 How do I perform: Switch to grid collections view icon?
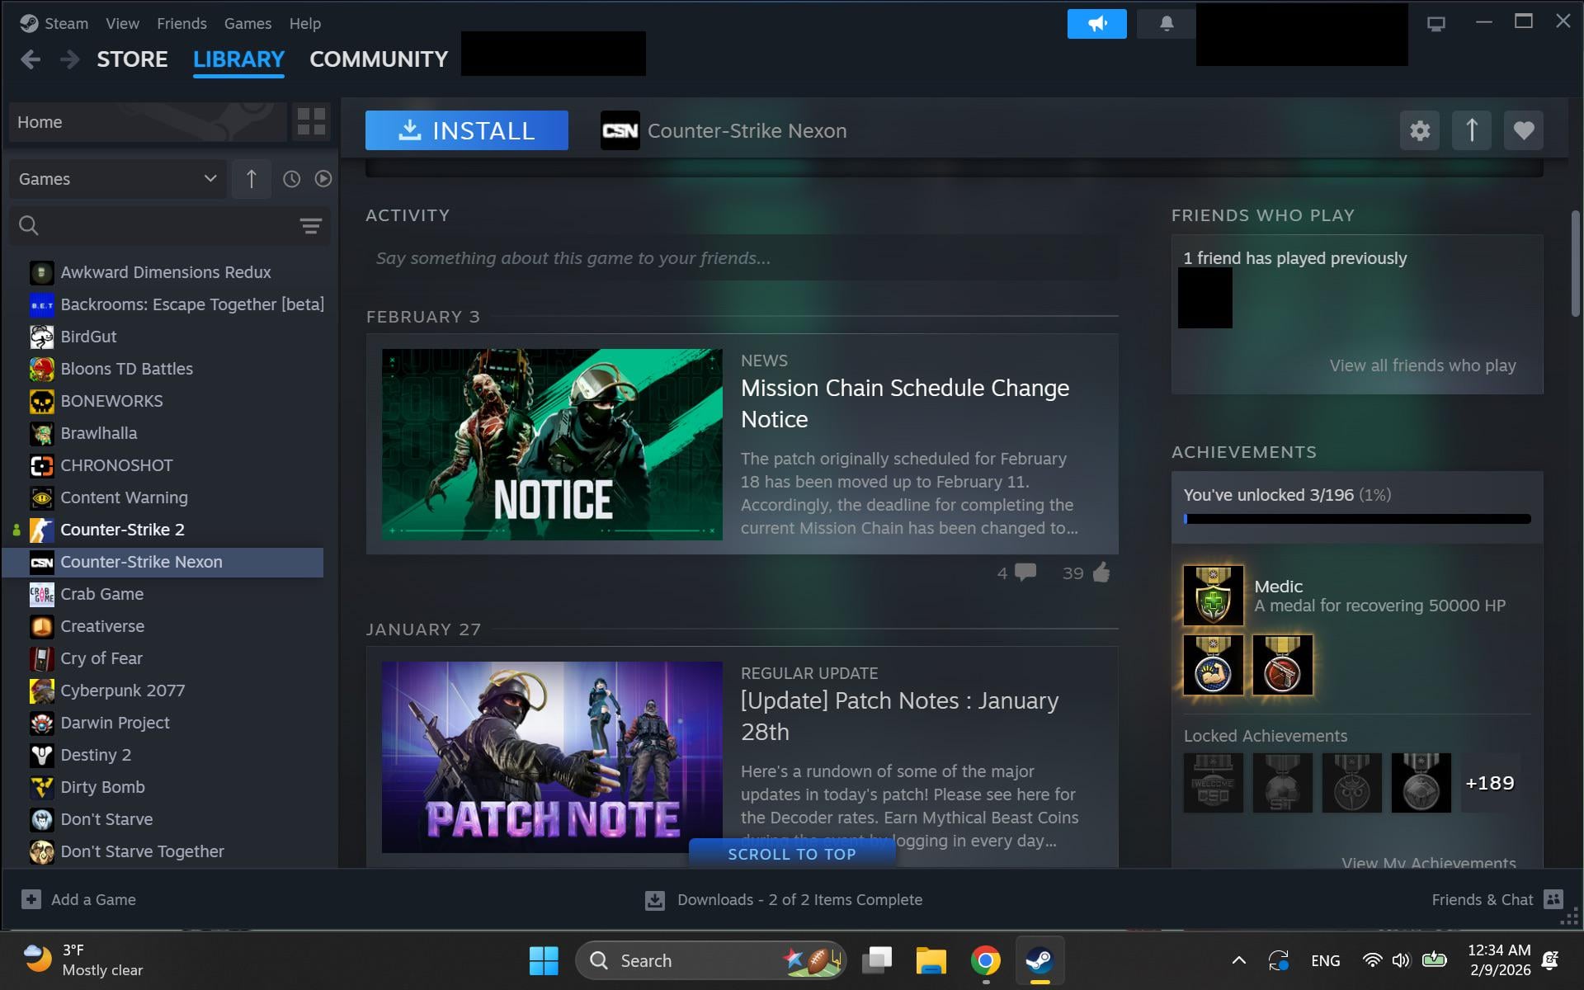pyautogui.click(x=311, y=122)
